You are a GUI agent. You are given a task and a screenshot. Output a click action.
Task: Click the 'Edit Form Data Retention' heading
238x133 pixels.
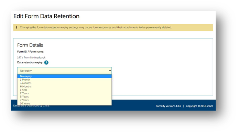click(46, 16)
